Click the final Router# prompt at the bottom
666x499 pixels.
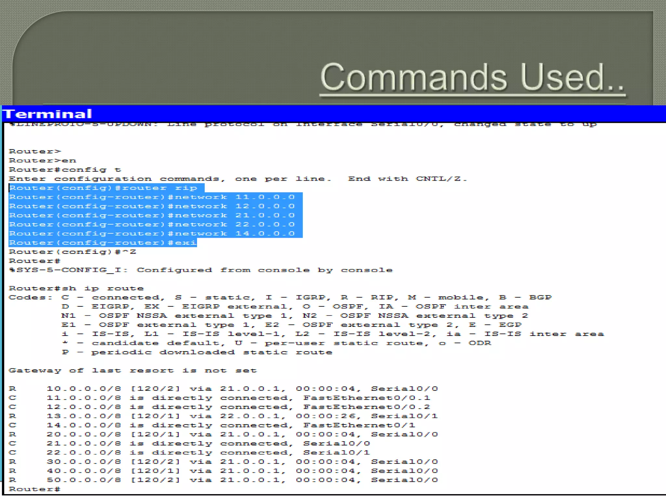pos(34,489)
